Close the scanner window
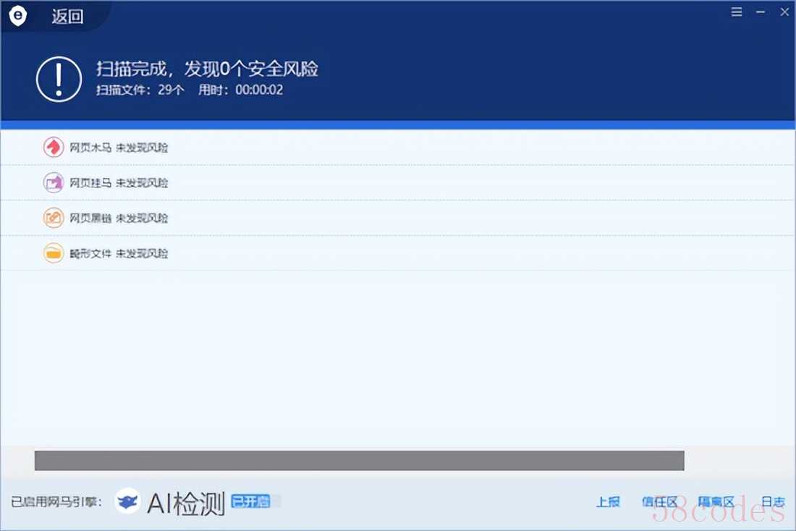 pos(784,12)
